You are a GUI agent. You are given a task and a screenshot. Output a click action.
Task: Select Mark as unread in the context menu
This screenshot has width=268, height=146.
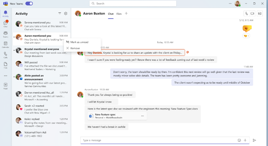click(x=82, y=42)
